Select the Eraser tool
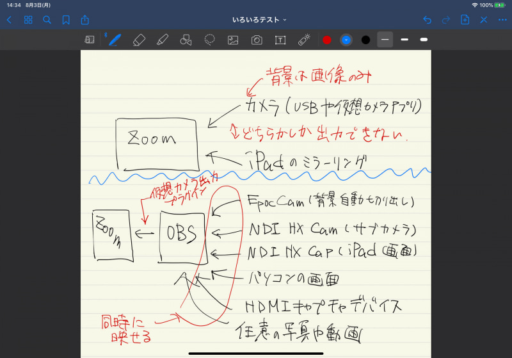 pos(139,40)
